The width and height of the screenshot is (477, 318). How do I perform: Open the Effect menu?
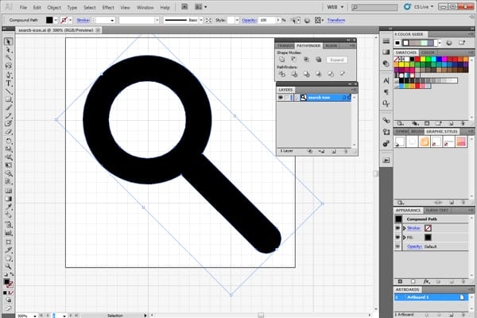coord(108,7)
